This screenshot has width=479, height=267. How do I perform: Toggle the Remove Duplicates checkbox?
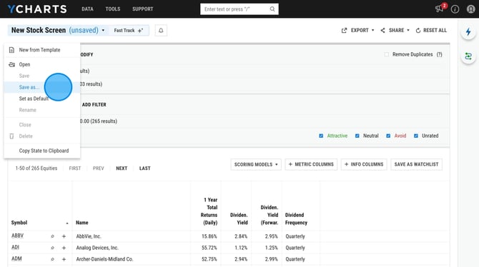pos(387,54)
